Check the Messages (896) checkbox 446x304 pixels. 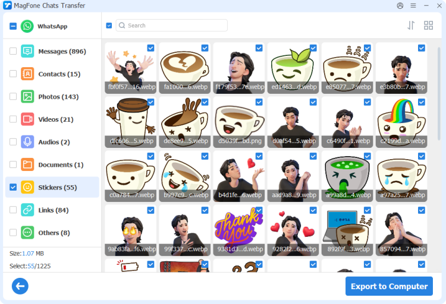point(13,51)
